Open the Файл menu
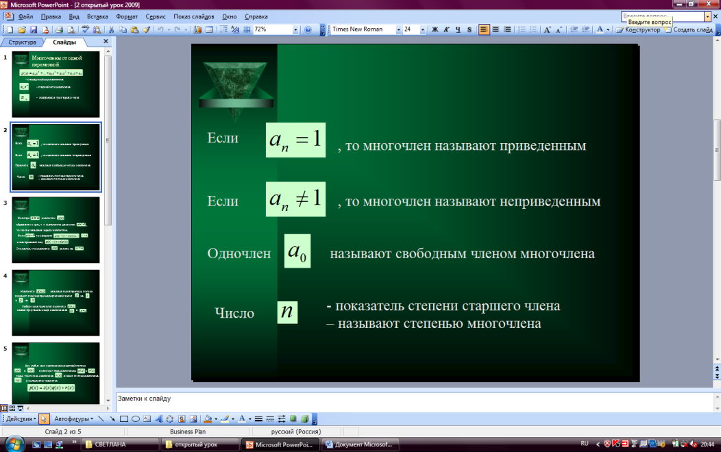 pos(25,16)
